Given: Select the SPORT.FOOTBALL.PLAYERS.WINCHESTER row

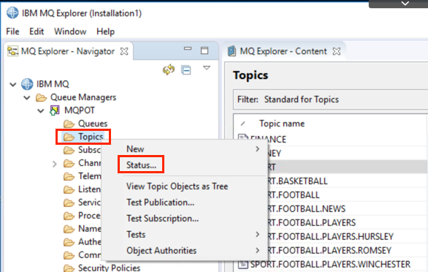Looking at the screenshot, I should pos(331,265).
